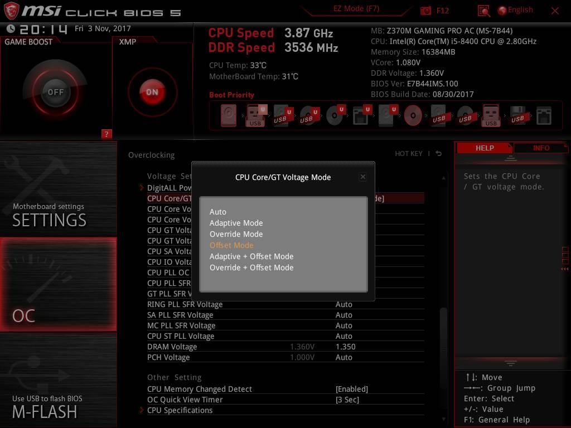Screen dimensions: 571x428
Task: Open the BIOS search magnifier icon
Action: (483, 11)
